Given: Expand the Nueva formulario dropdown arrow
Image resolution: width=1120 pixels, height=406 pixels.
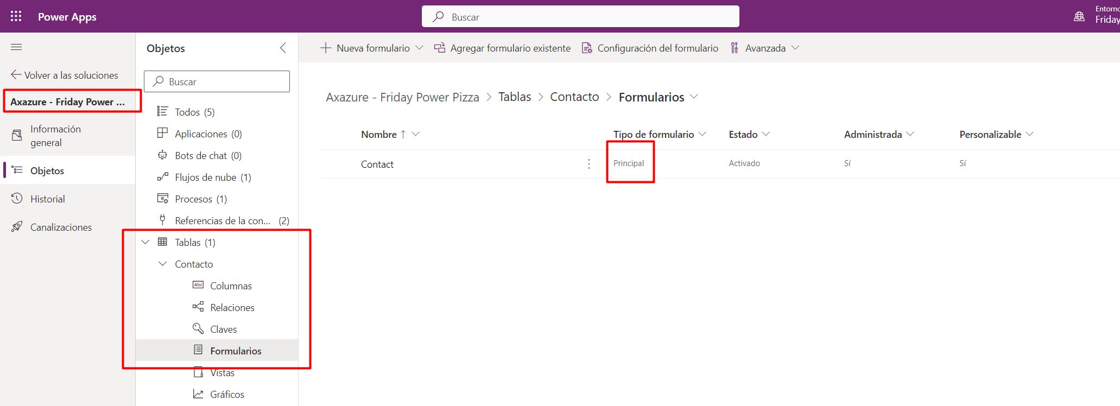Looking at the screenshot, I should pos(419,48).
